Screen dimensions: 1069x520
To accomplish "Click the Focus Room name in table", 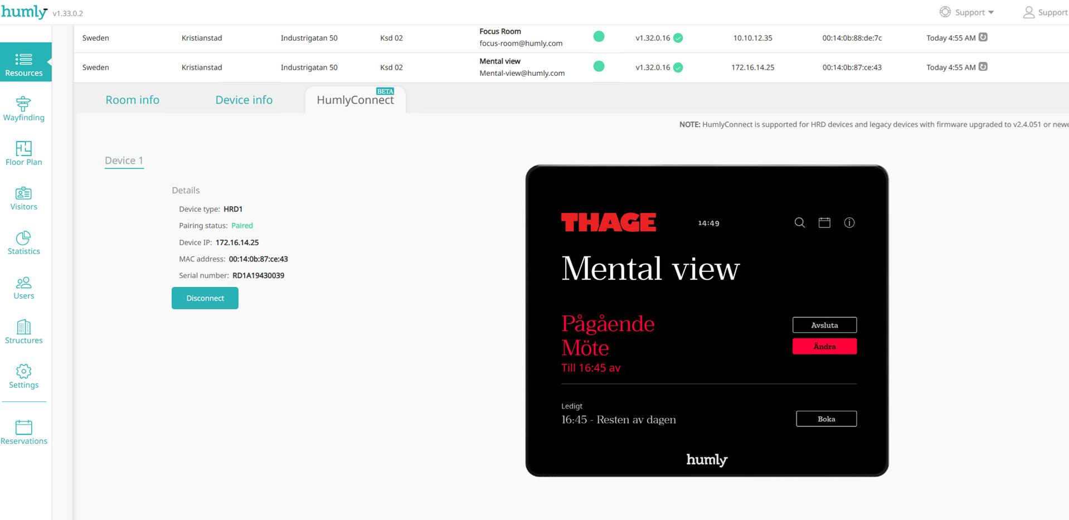I will point(500,32).
